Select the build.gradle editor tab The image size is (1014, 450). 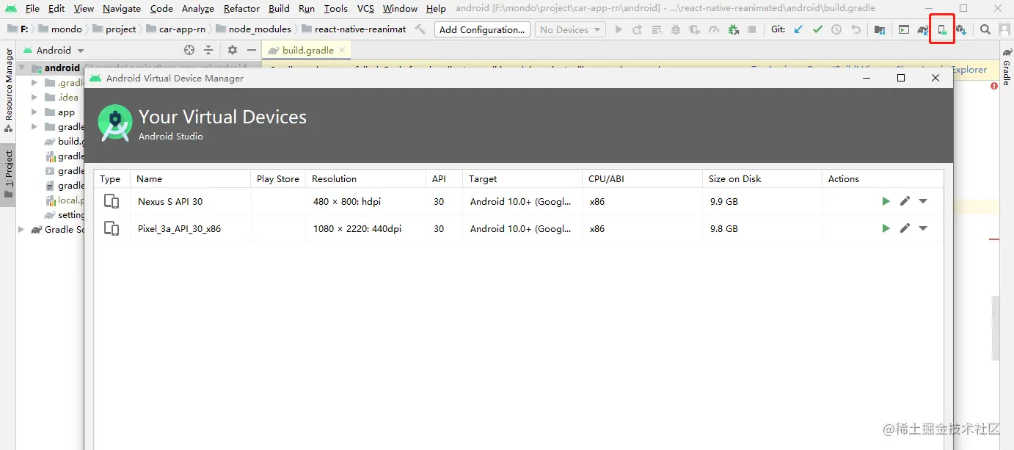(x=307, y=51)
